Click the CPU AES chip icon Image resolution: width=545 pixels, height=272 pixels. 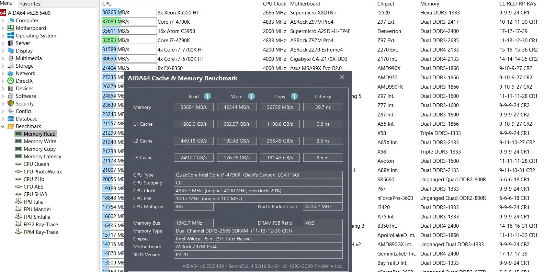tap(19, 187)
